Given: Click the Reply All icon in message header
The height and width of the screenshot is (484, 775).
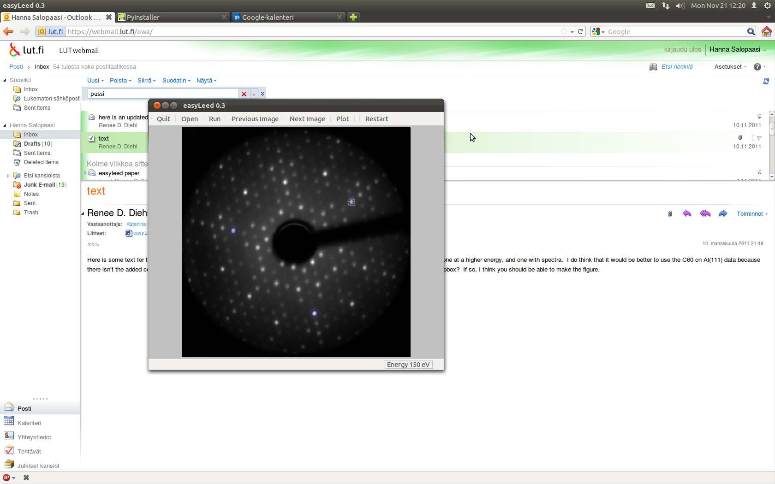Looking at the screenshot, I should pos(705,213).
